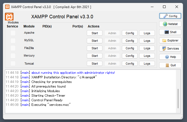Viewport: 187px width, 122px height.
Task: View Apache Logs
Action: pyautogui.click(x=147, y=33)
